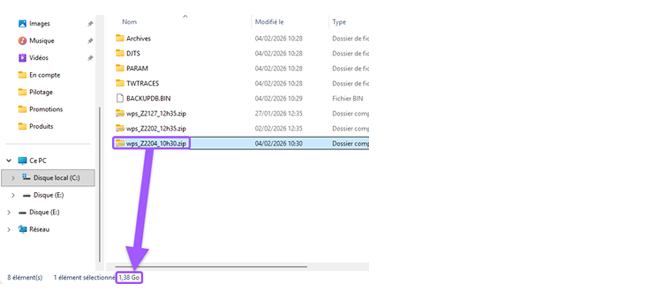
Task: Select the wps_Z2202_12h35.zip file
Action: coord(156,128)
